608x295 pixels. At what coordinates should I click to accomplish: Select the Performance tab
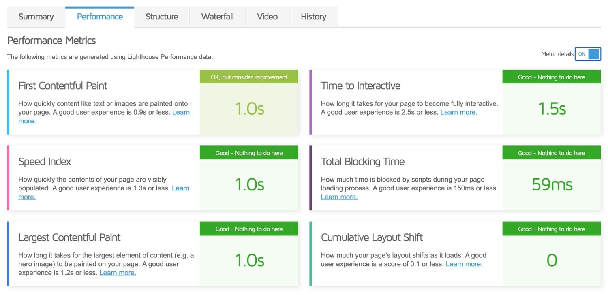coord(100,17)
